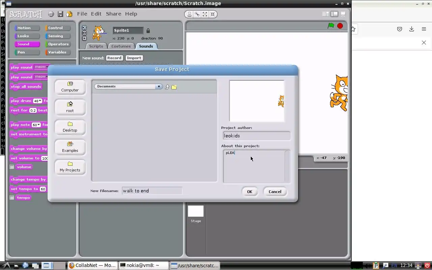Switch to the Sounds tab

(146, 46)
